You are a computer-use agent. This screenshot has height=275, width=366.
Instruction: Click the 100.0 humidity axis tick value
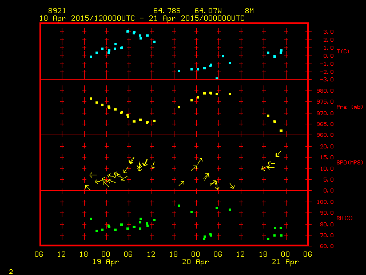pyautogui.click(x=323, y=202)
